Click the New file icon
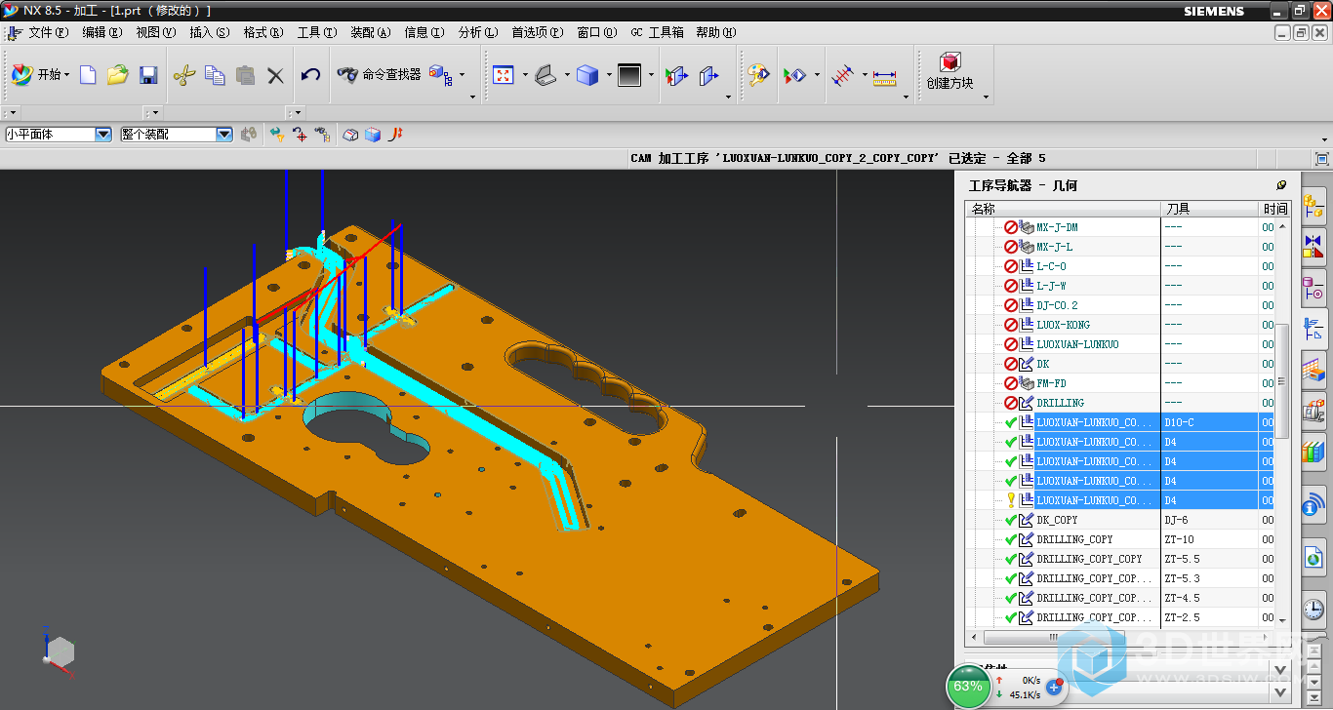 point(88,75)
